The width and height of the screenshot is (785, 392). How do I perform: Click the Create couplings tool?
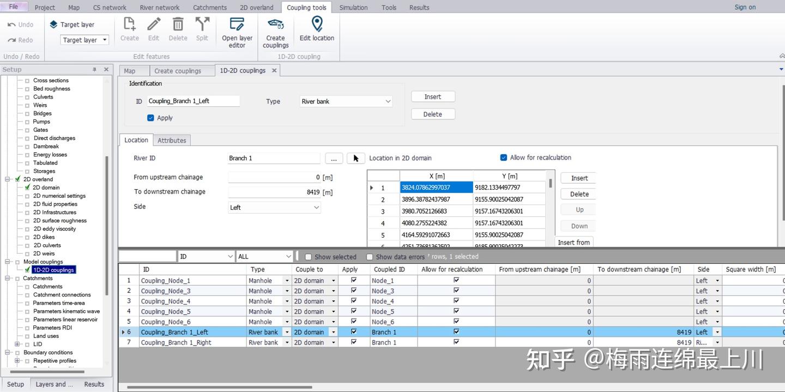(275, 31)
